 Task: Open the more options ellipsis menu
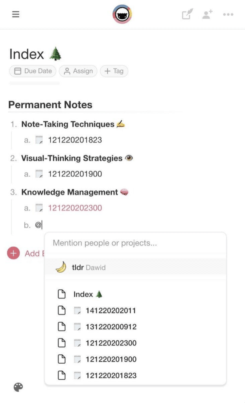point(227,14)
